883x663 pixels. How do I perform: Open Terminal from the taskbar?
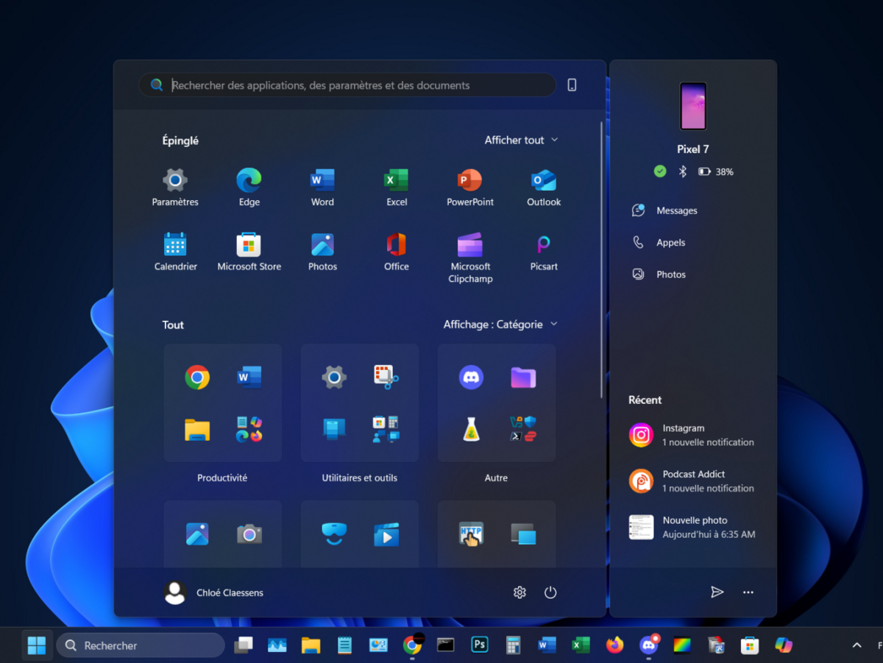[x=445, y=645]
